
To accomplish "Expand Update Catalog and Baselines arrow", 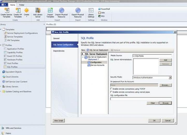I will (x=1, y=91).
